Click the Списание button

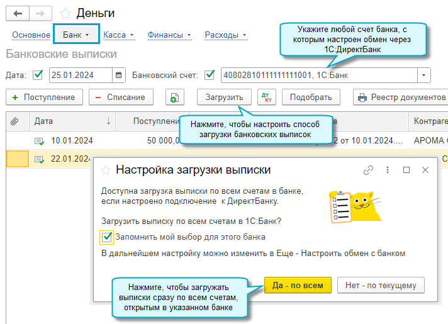pyautogui.click(x=121, y=98)
